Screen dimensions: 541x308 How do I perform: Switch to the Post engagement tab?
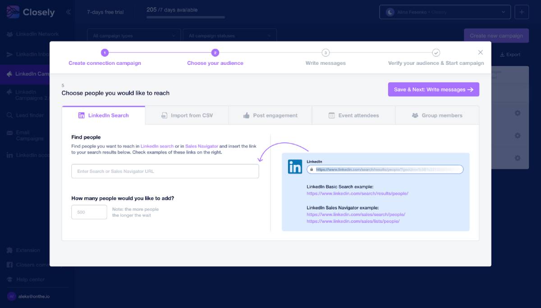pyautogui.click(x=270, y=115)
